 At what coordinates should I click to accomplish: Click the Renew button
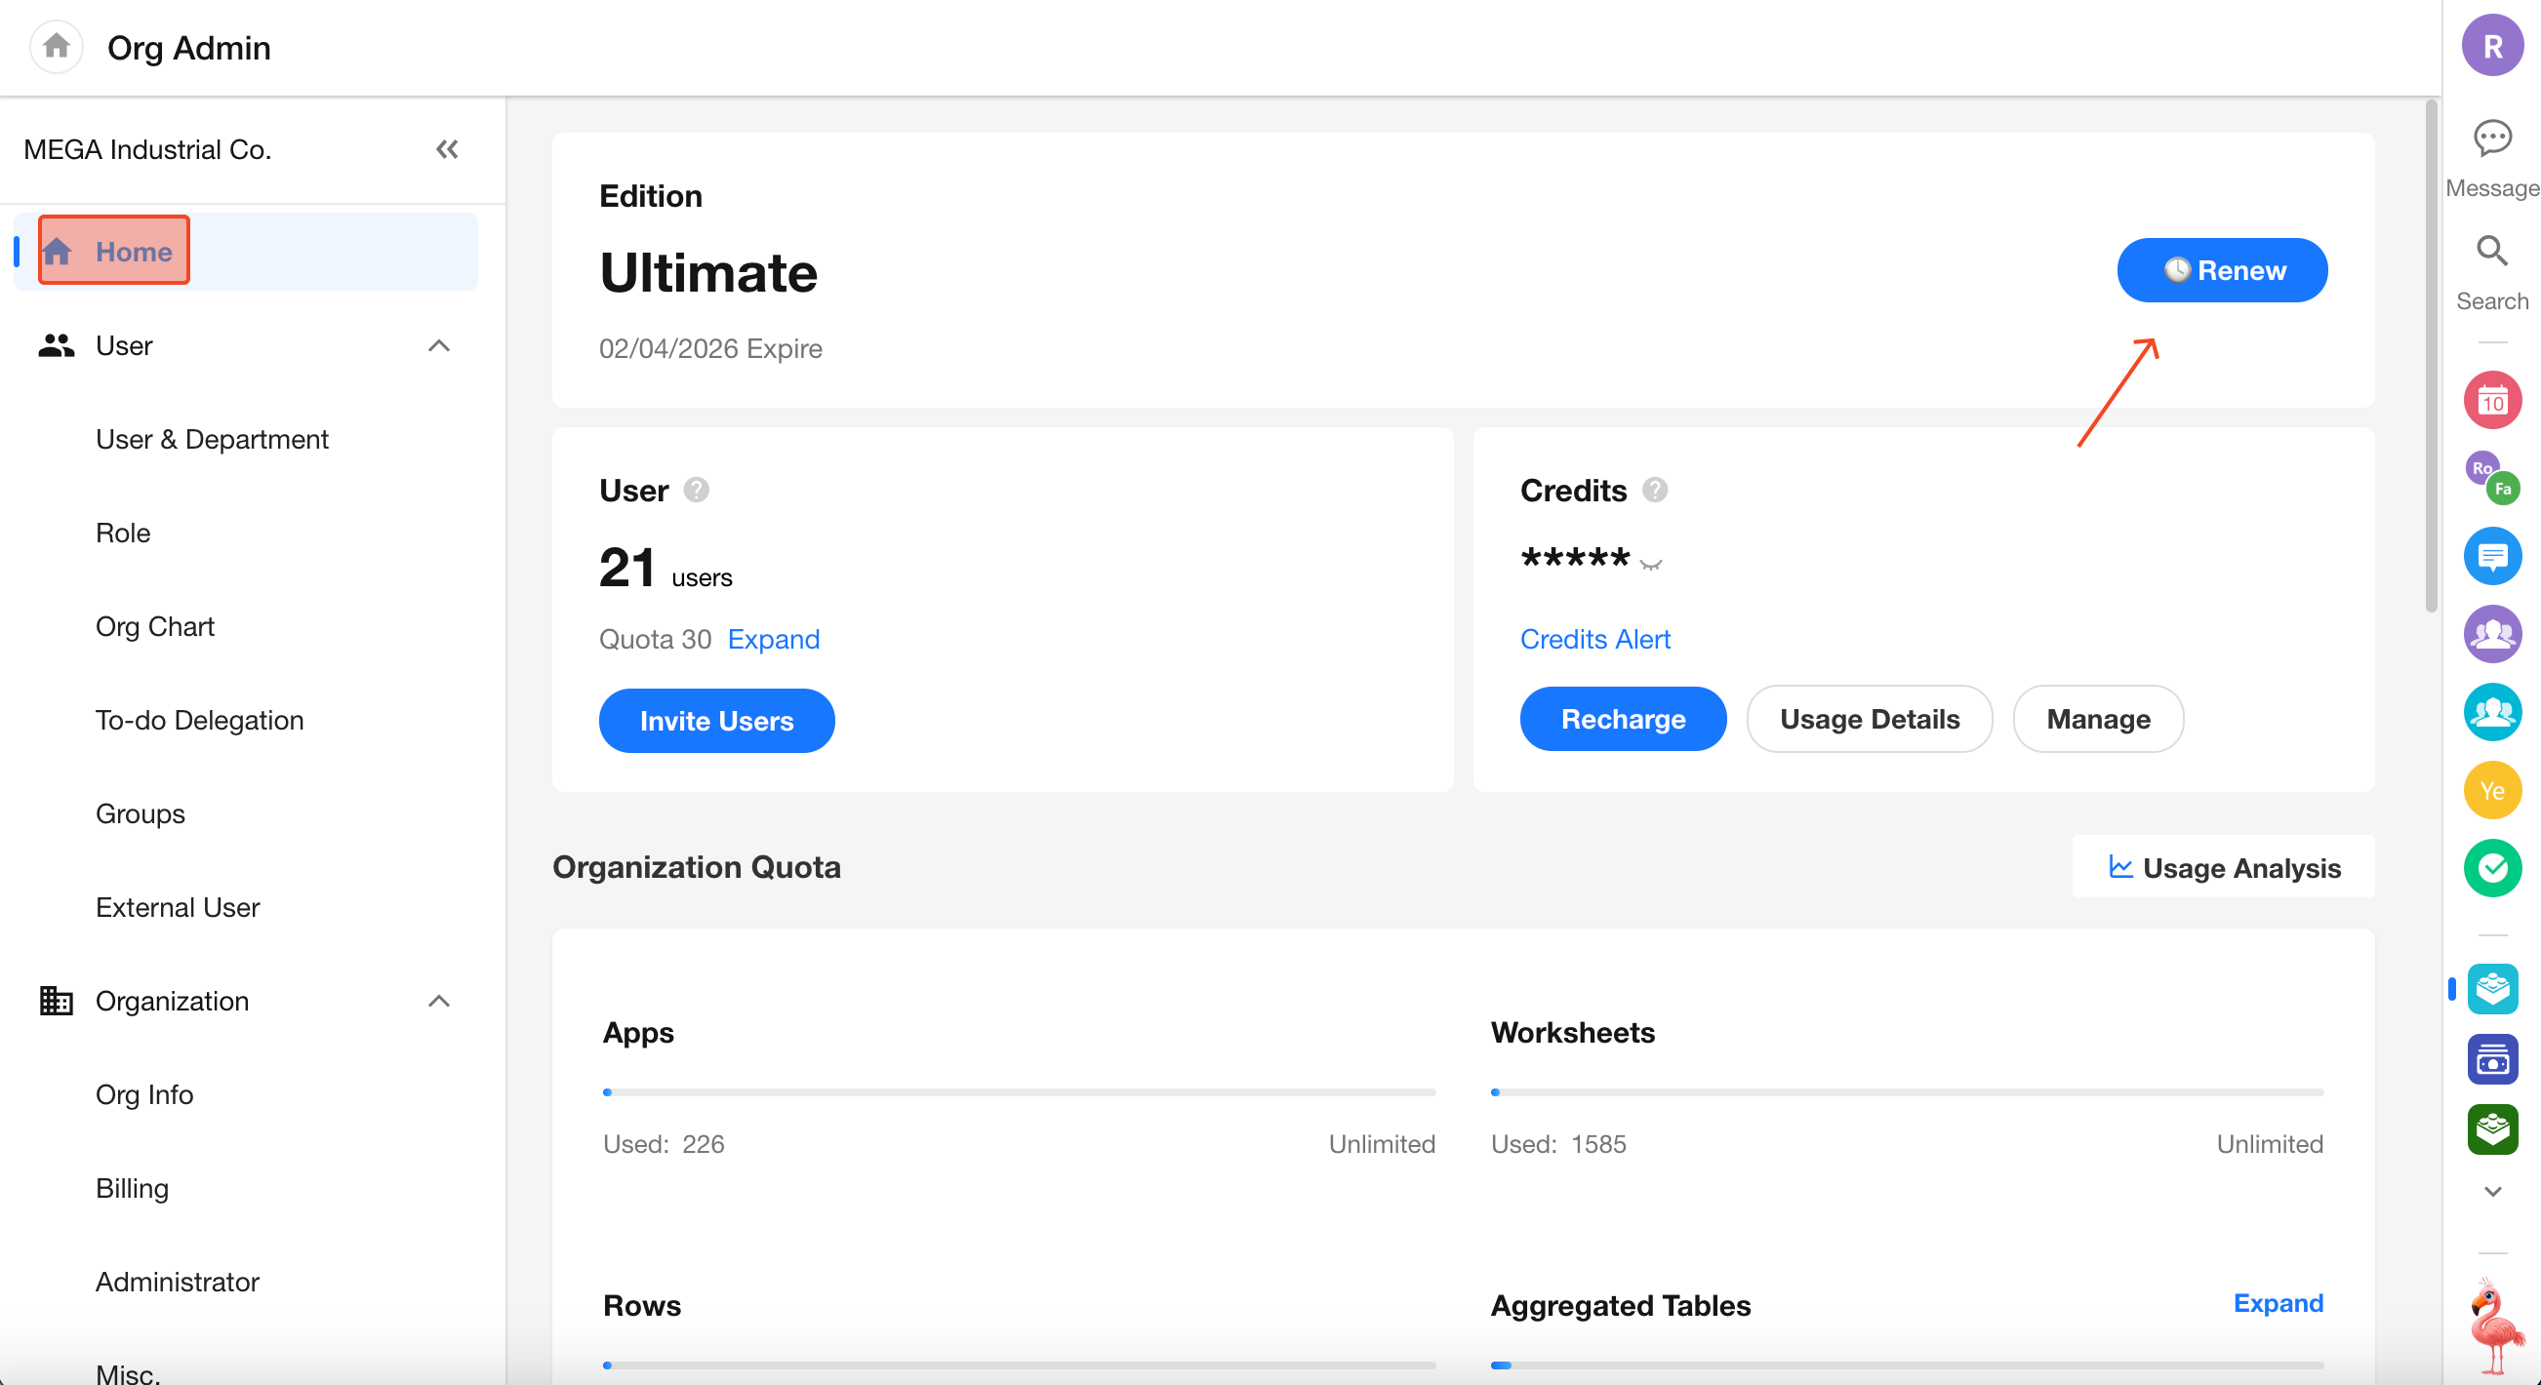(x=2221, y=270)
